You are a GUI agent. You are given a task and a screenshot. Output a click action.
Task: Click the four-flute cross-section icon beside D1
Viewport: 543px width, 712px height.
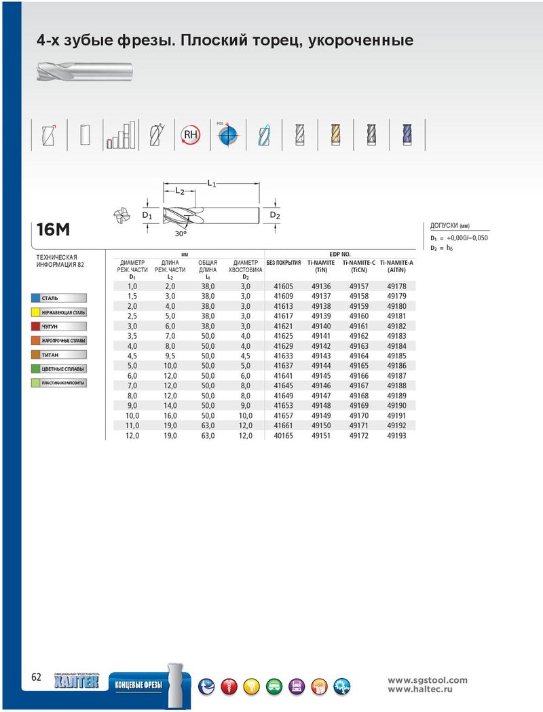pos(121,215)
